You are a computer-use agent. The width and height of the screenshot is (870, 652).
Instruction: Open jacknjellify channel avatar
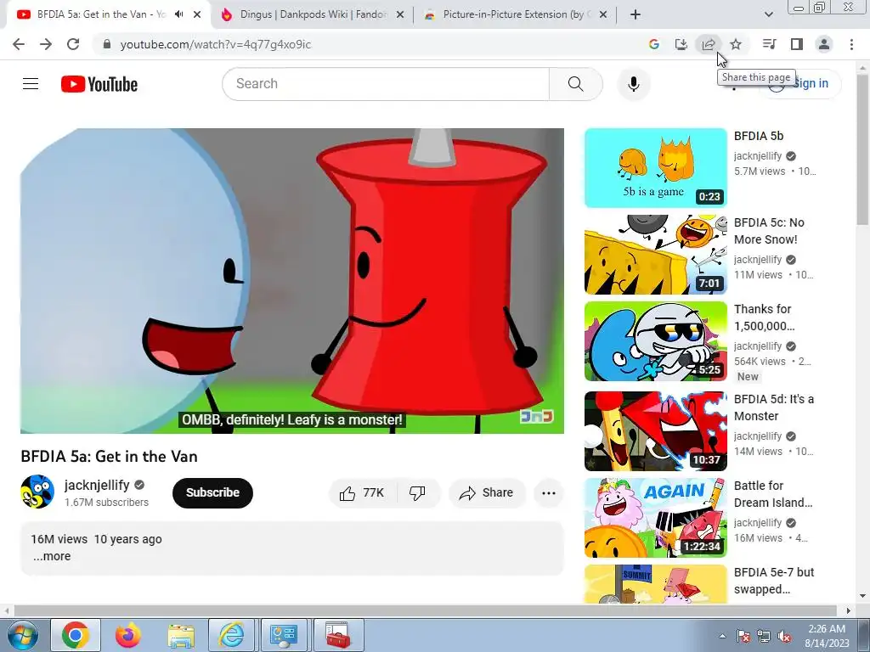(x=37, y=492)
